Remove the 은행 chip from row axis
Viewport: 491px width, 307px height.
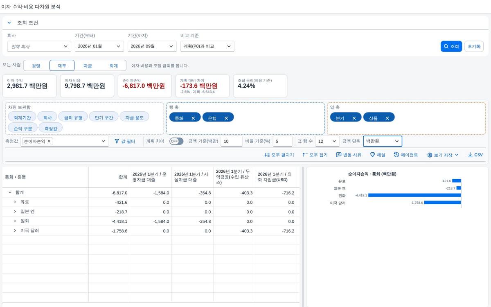(x=226, y=118)
